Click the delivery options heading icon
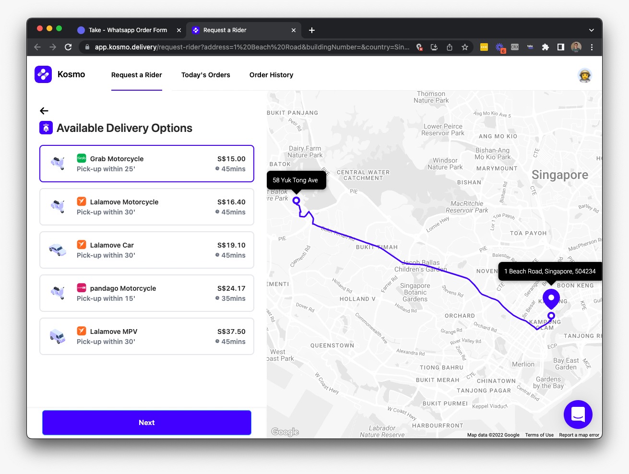The width and height of the screenshot is (629, 474). (x=46, y=128)
